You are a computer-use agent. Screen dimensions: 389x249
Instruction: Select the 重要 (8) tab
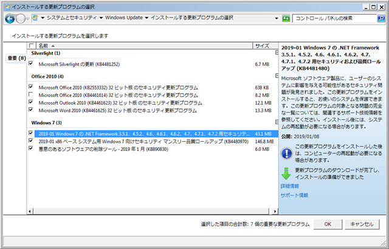[x=16, y=58]
